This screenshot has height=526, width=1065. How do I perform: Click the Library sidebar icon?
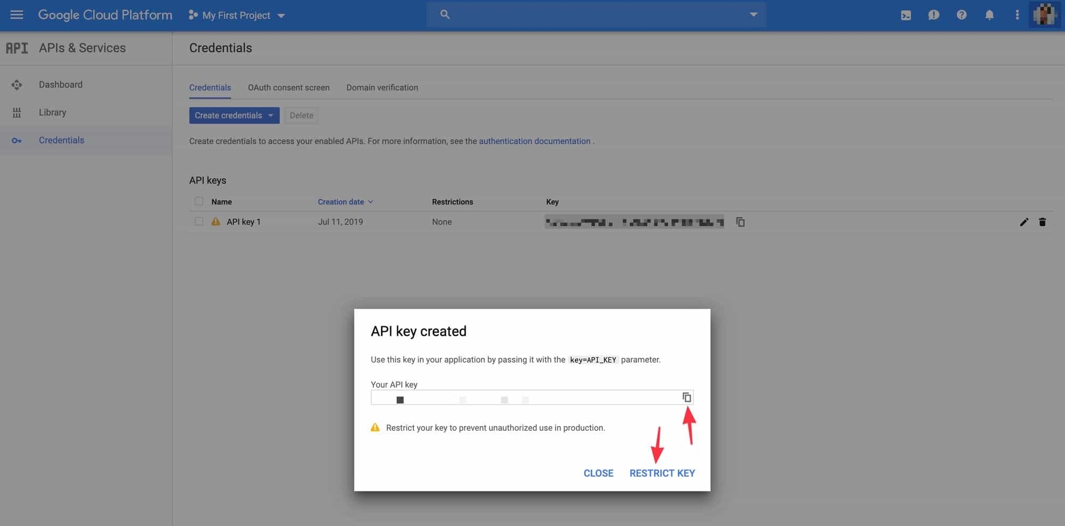pos(17,112)
